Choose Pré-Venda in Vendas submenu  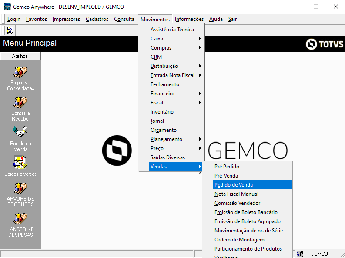[x=253, y=176]
